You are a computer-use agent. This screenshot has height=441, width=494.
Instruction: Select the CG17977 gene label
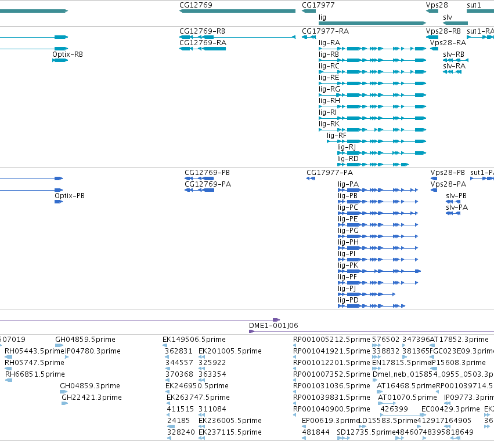point(318,5)
